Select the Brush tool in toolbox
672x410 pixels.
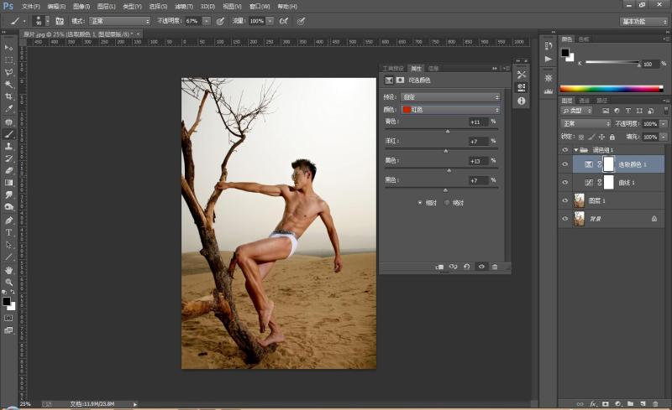click(x=8, y=134)
